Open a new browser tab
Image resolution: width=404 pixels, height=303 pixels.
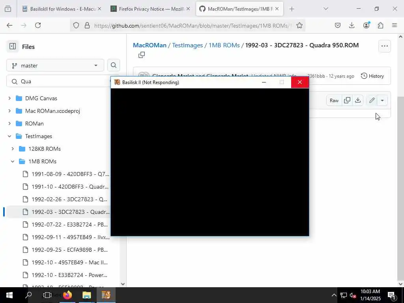pos(292,9)
